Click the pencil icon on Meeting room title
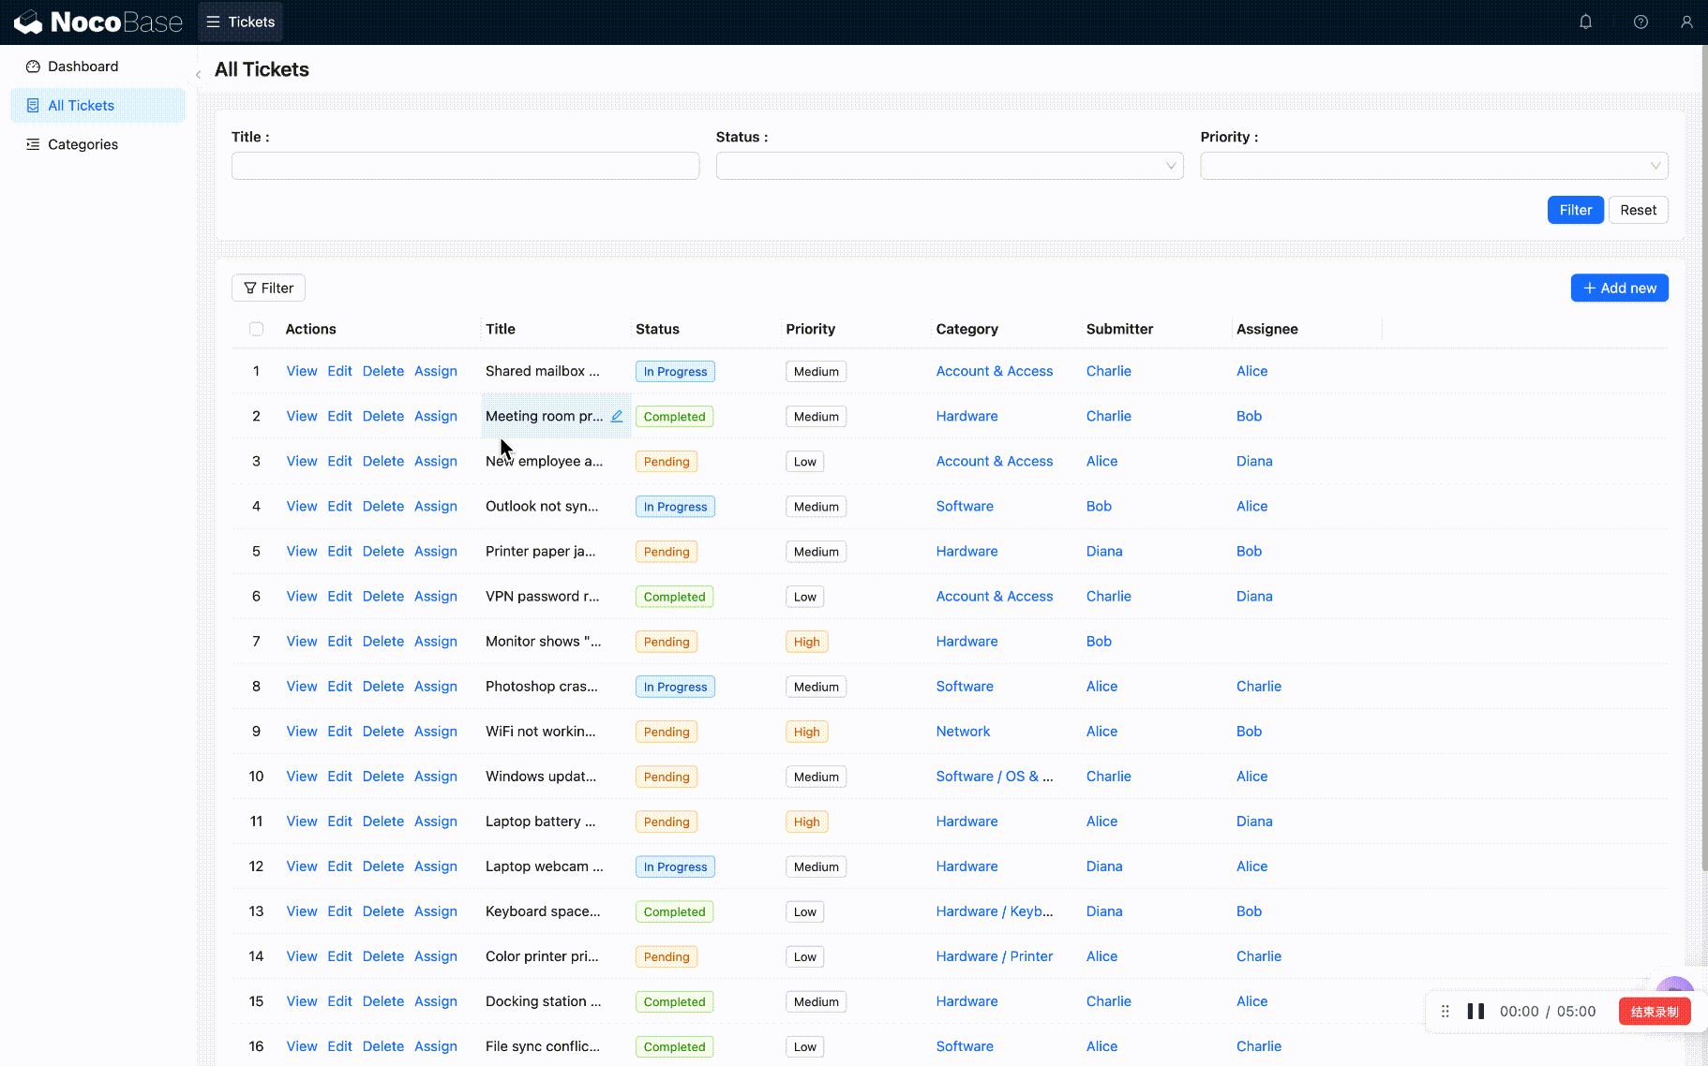The width and height of the screenshot is (1708, 1066). (x=617, y=416)
